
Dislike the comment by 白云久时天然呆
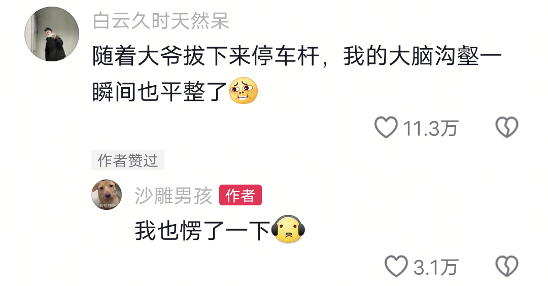coord(507,127)
